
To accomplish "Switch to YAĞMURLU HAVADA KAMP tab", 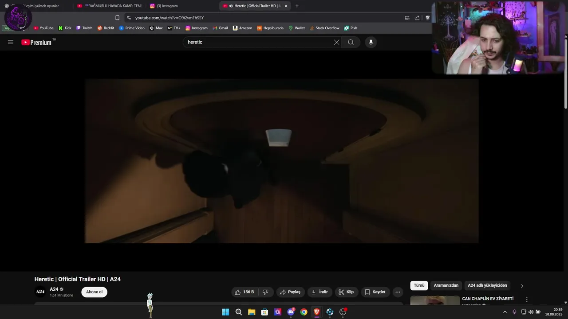I will [110, 6].
